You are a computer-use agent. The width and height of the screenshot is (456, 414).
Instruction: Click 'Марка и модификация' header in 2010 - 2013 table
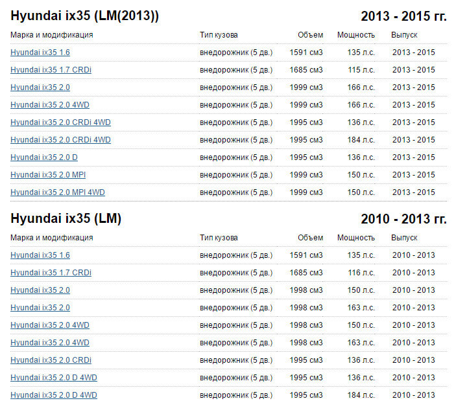click(x=52, y=238)
